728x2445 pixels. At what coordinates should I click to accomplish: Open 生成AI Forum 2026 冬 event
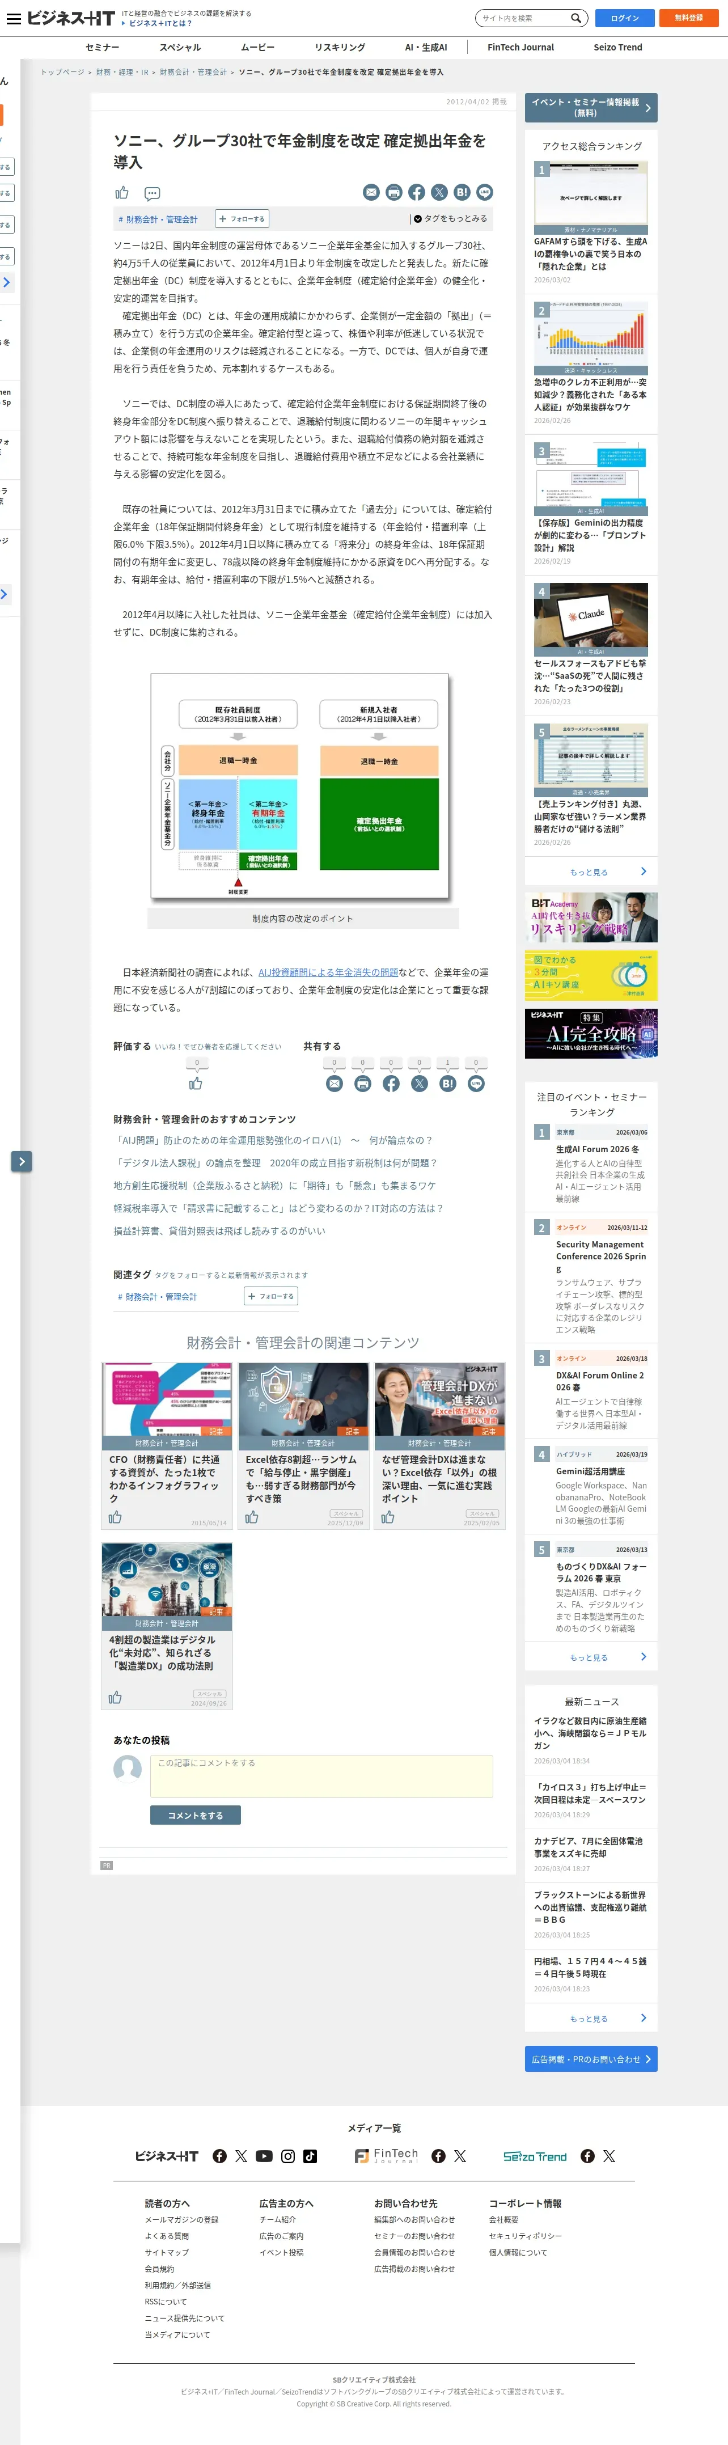(x=597, y=1148)
